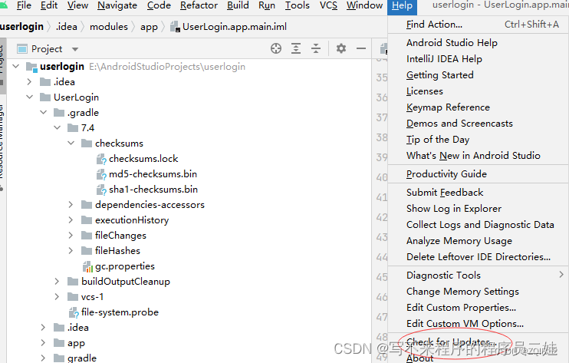Screen dimensions: 569x363
Task: Select file-system.probe in the tree
Action: click(120, 312)
